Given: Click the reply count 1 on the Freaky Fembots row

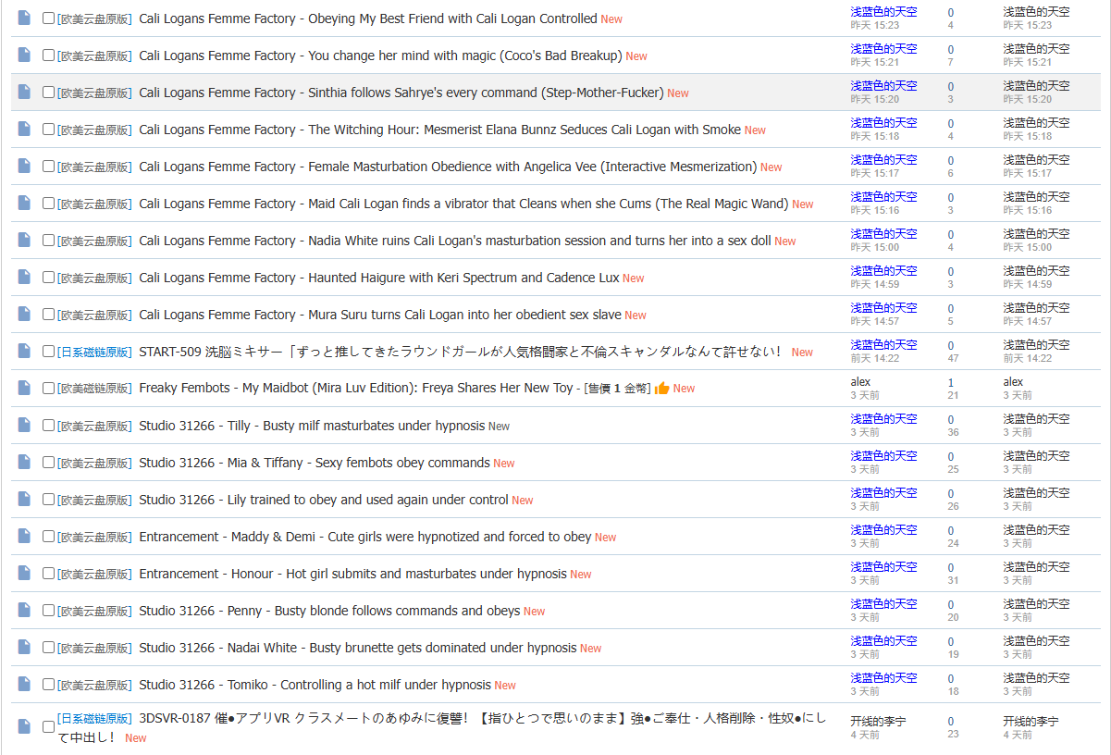Looking at the screenshot, I should pyautogui.click(x=951, y=382).
